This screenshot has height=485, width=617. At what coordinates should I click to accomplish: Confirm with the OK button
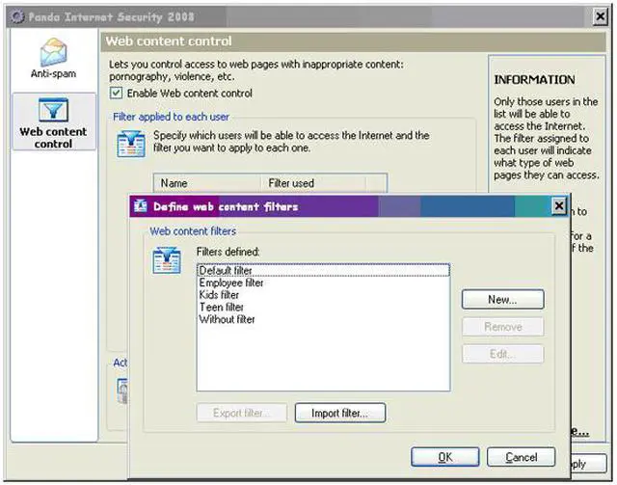pos(444,457)
